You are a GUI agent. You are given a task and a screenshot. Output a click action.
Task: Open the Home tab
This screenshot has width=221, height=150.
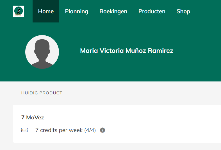point(46,11)
